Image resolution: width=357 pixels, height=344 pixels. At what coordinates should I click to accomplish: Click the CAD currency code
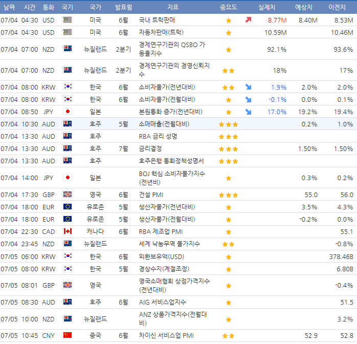pos(49,232)
